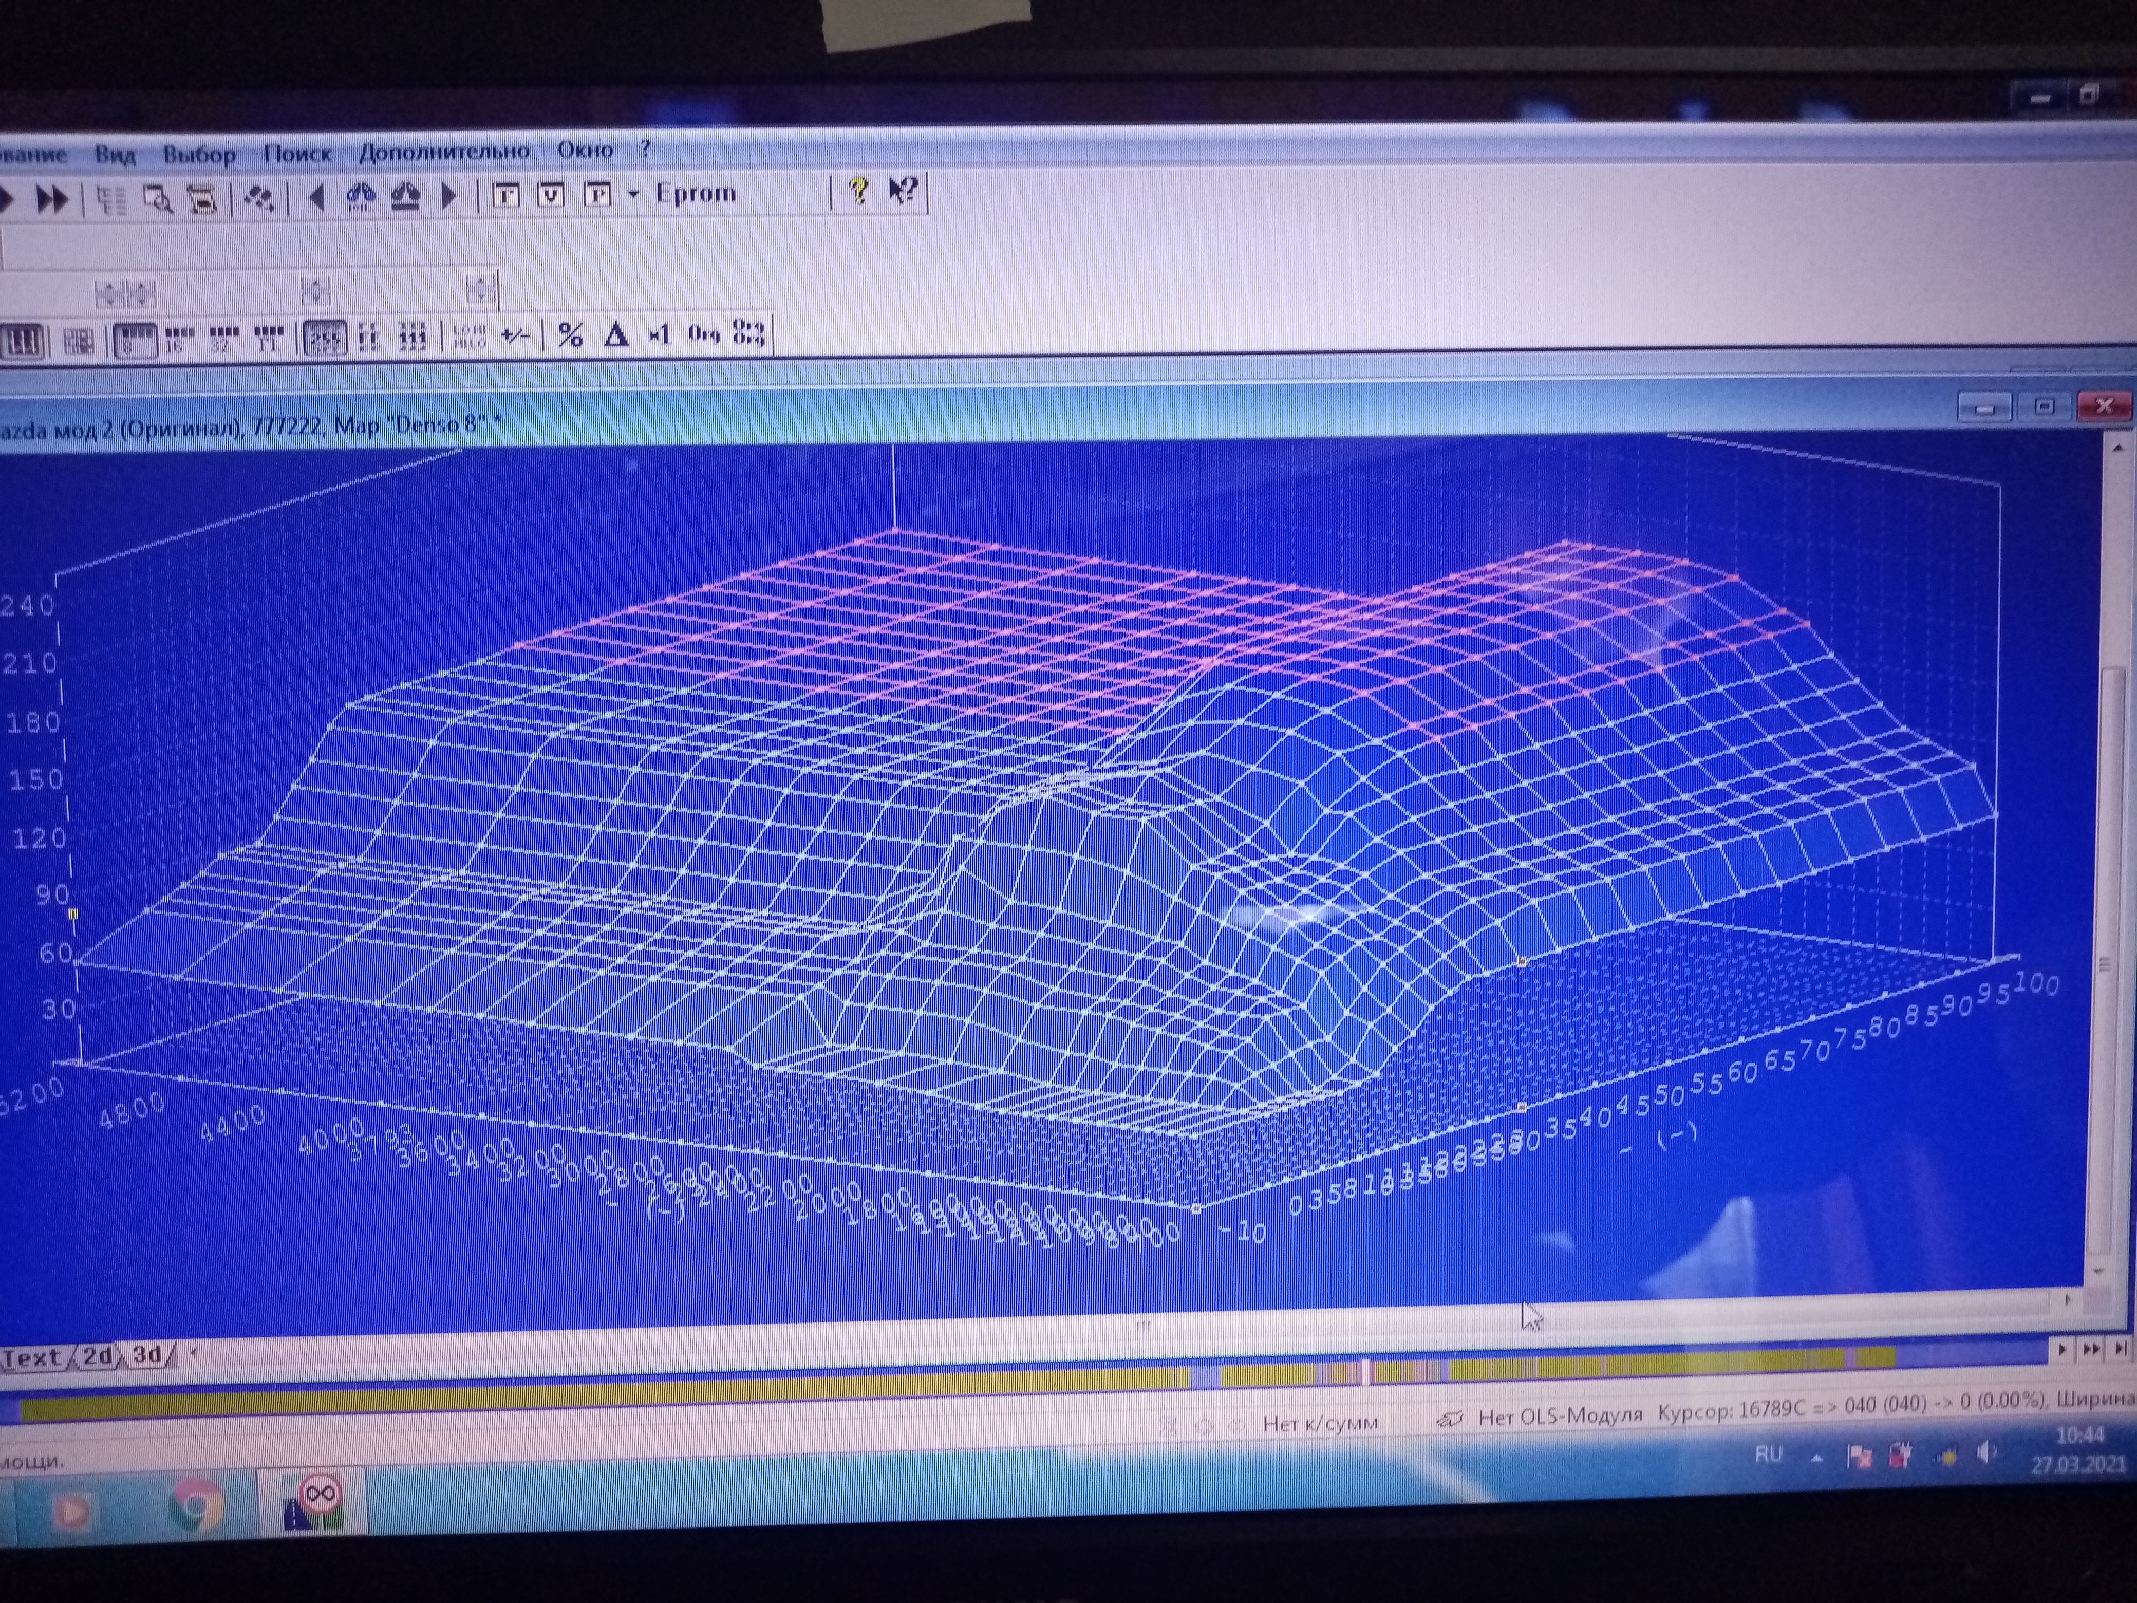Click the magnifier map search icon

pyautogui.click(x=158, y=200)
